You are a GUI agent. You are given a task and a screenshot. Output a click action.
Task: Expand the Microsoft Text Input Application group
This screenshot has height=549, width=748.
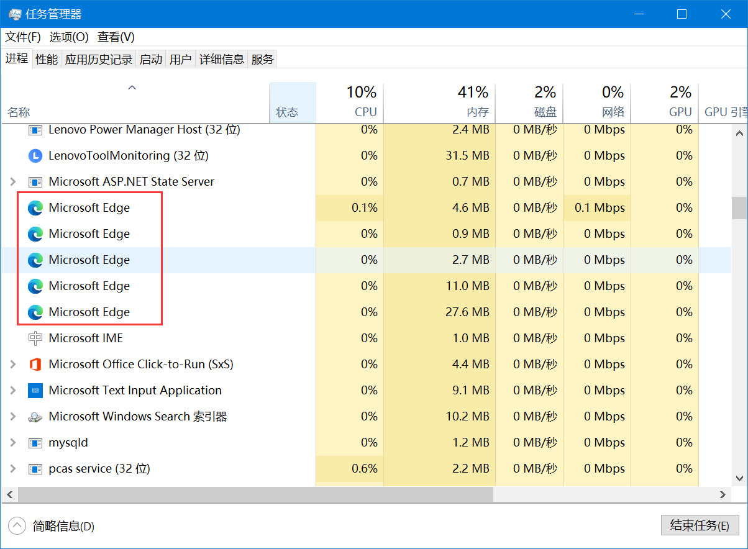point(13,391)
